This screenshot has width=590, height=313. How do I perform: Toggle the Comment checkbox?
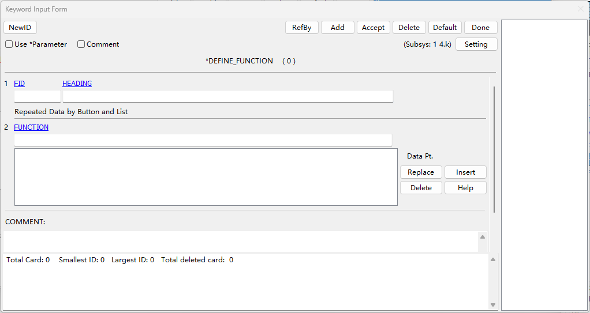81,44
